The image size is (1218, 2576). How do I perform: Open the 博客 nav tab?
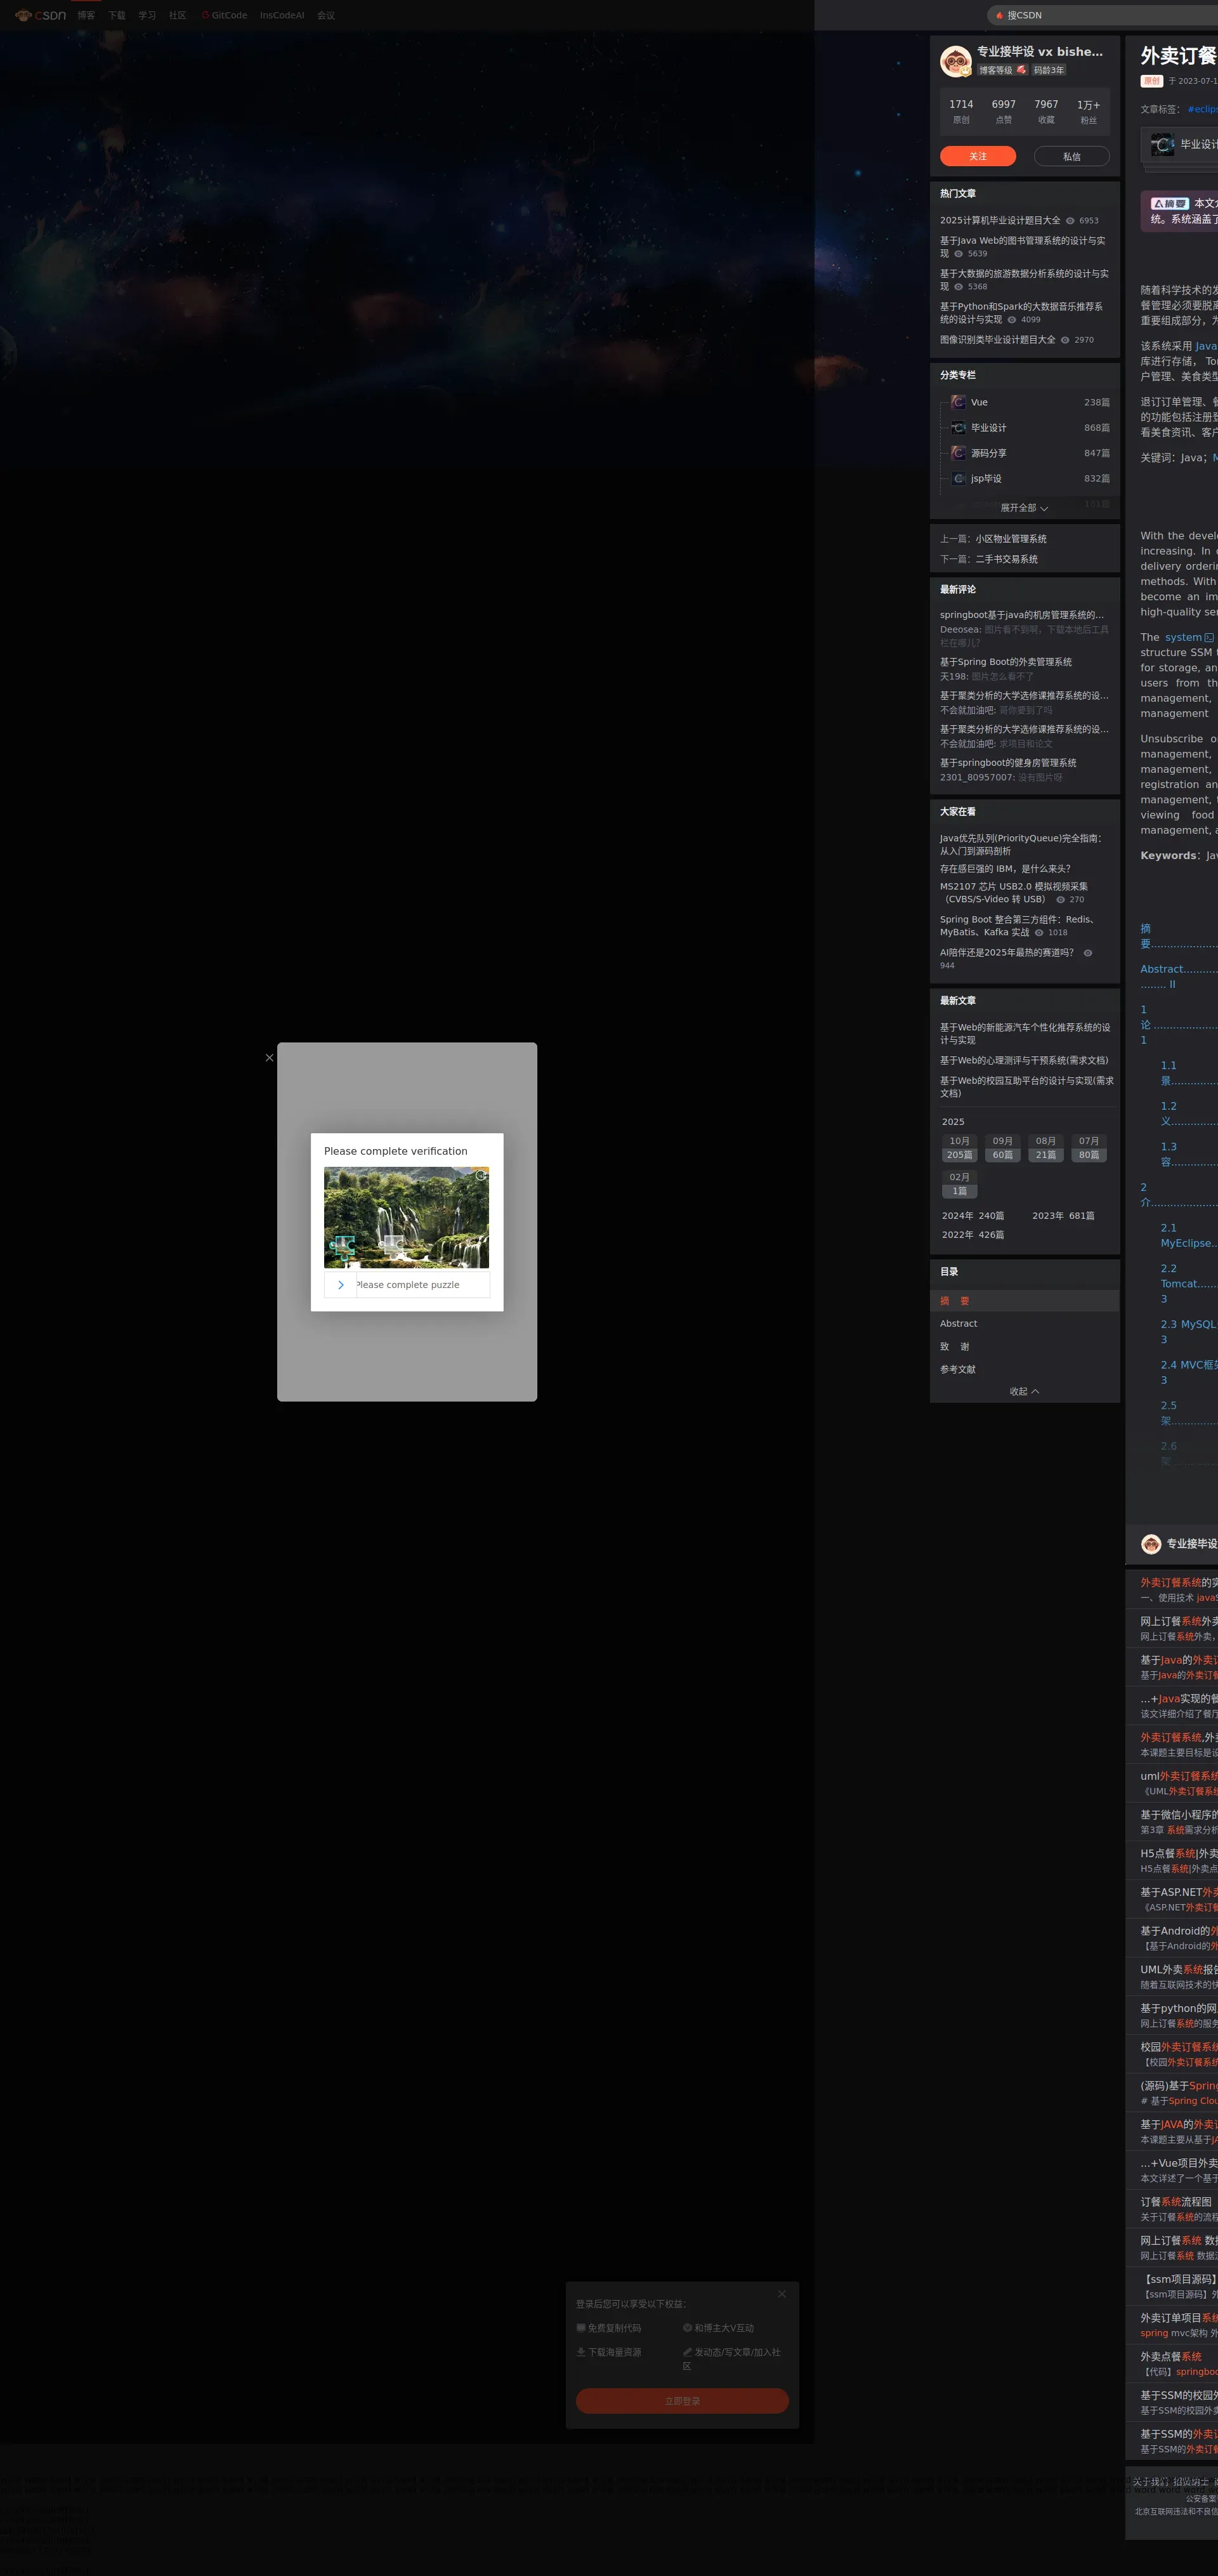click(86, 15)
